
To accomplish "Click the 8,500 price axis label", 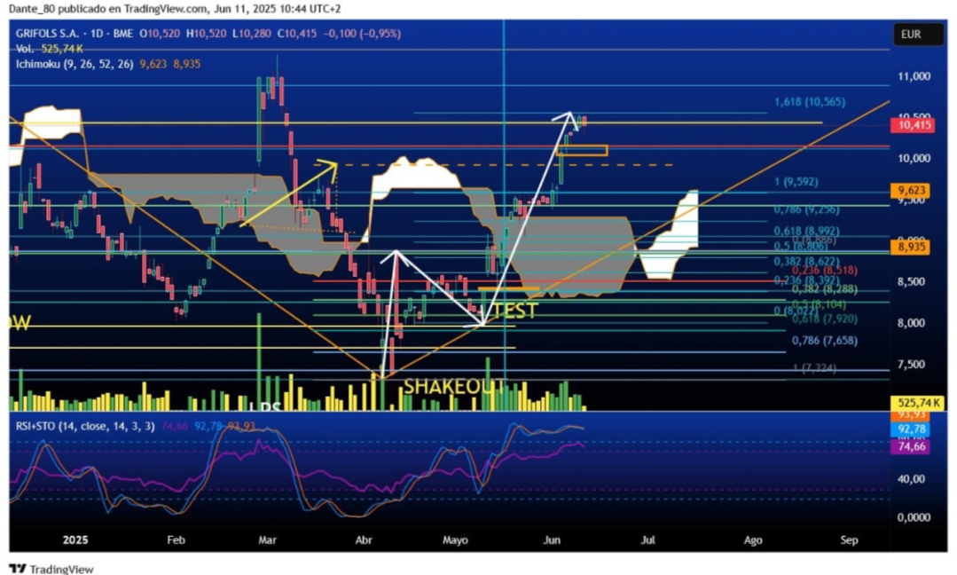I will pos(914,282).
